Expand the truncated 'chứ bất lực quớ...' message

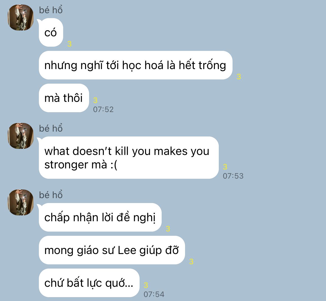(89, 283)
